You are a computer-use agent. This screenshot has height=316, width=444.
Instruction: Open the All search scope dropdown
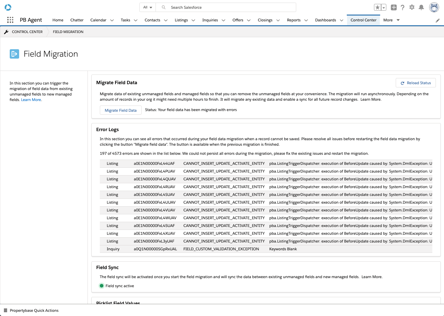(x=148, y=7)
